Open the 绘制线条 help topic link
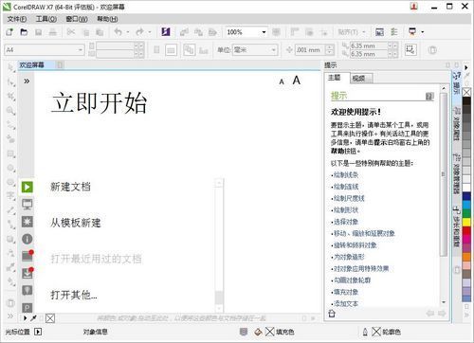The image size is (474, 343). [x=346, y=175]
